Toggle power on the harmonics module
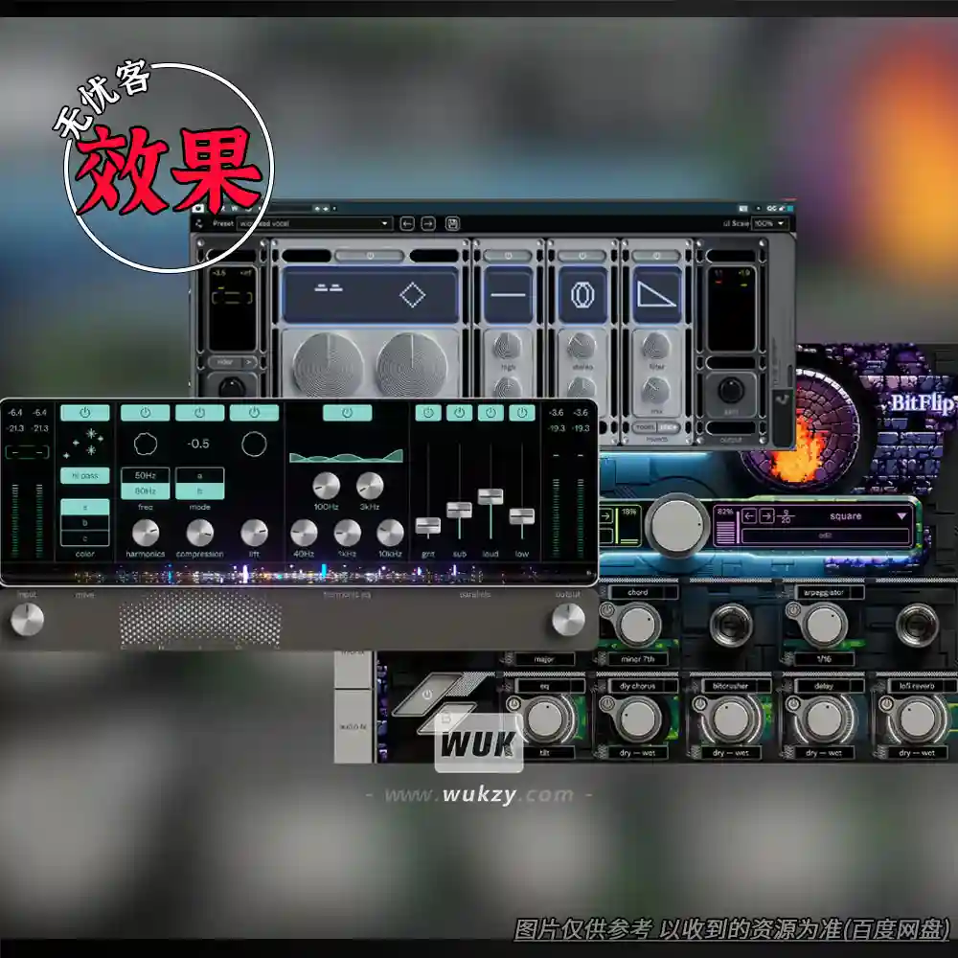The height and width of the screenshot is (958, 958). tap(143, 412)
